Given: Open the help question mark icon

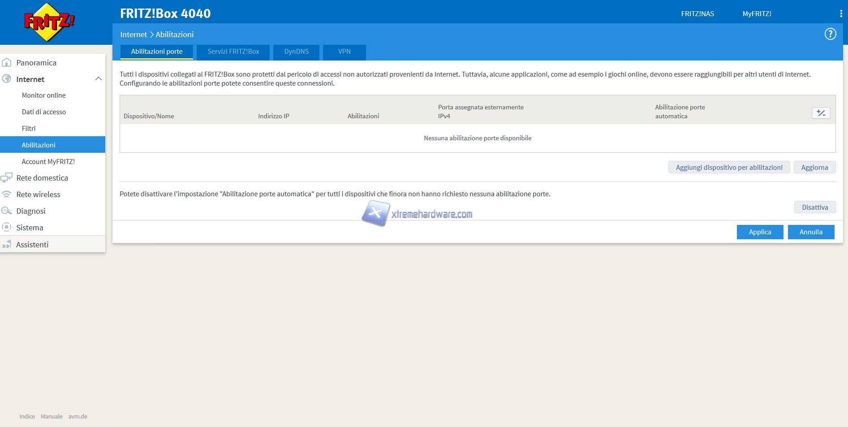Looking at the screenshot, I should (x=830, y=34).
